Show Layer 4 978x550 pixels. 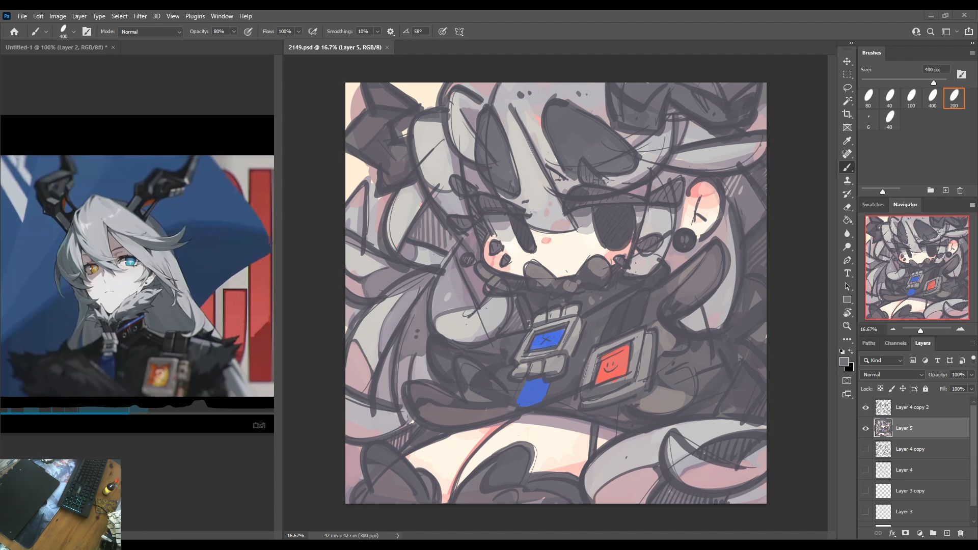click(x=865, y=470)
